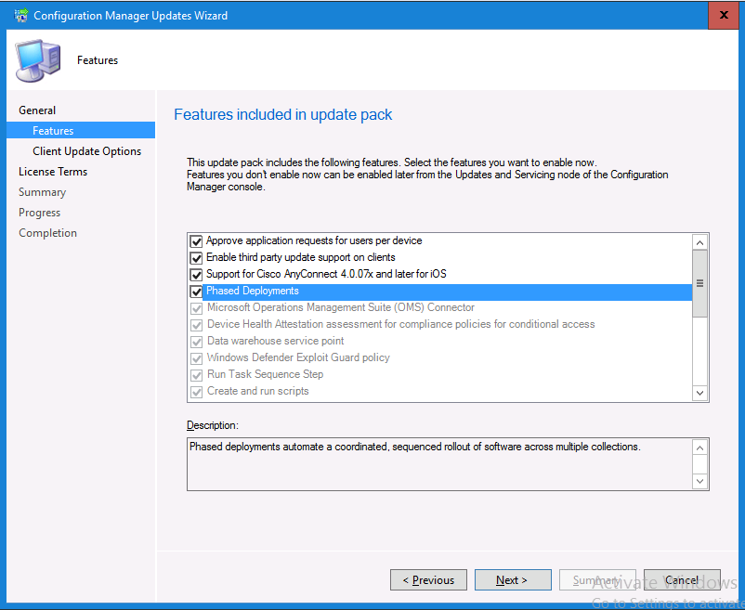
Task: Cancel the updates wizard
Action: point(682,579)
